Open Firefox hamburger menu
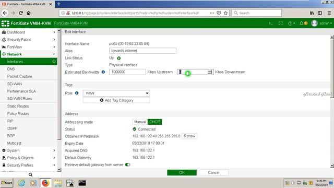The height and width of the screenshot is (188, 334). point(329,13)
